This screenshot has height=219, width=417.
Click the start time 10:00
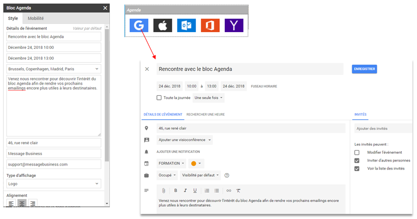click(x=192, y=86)
